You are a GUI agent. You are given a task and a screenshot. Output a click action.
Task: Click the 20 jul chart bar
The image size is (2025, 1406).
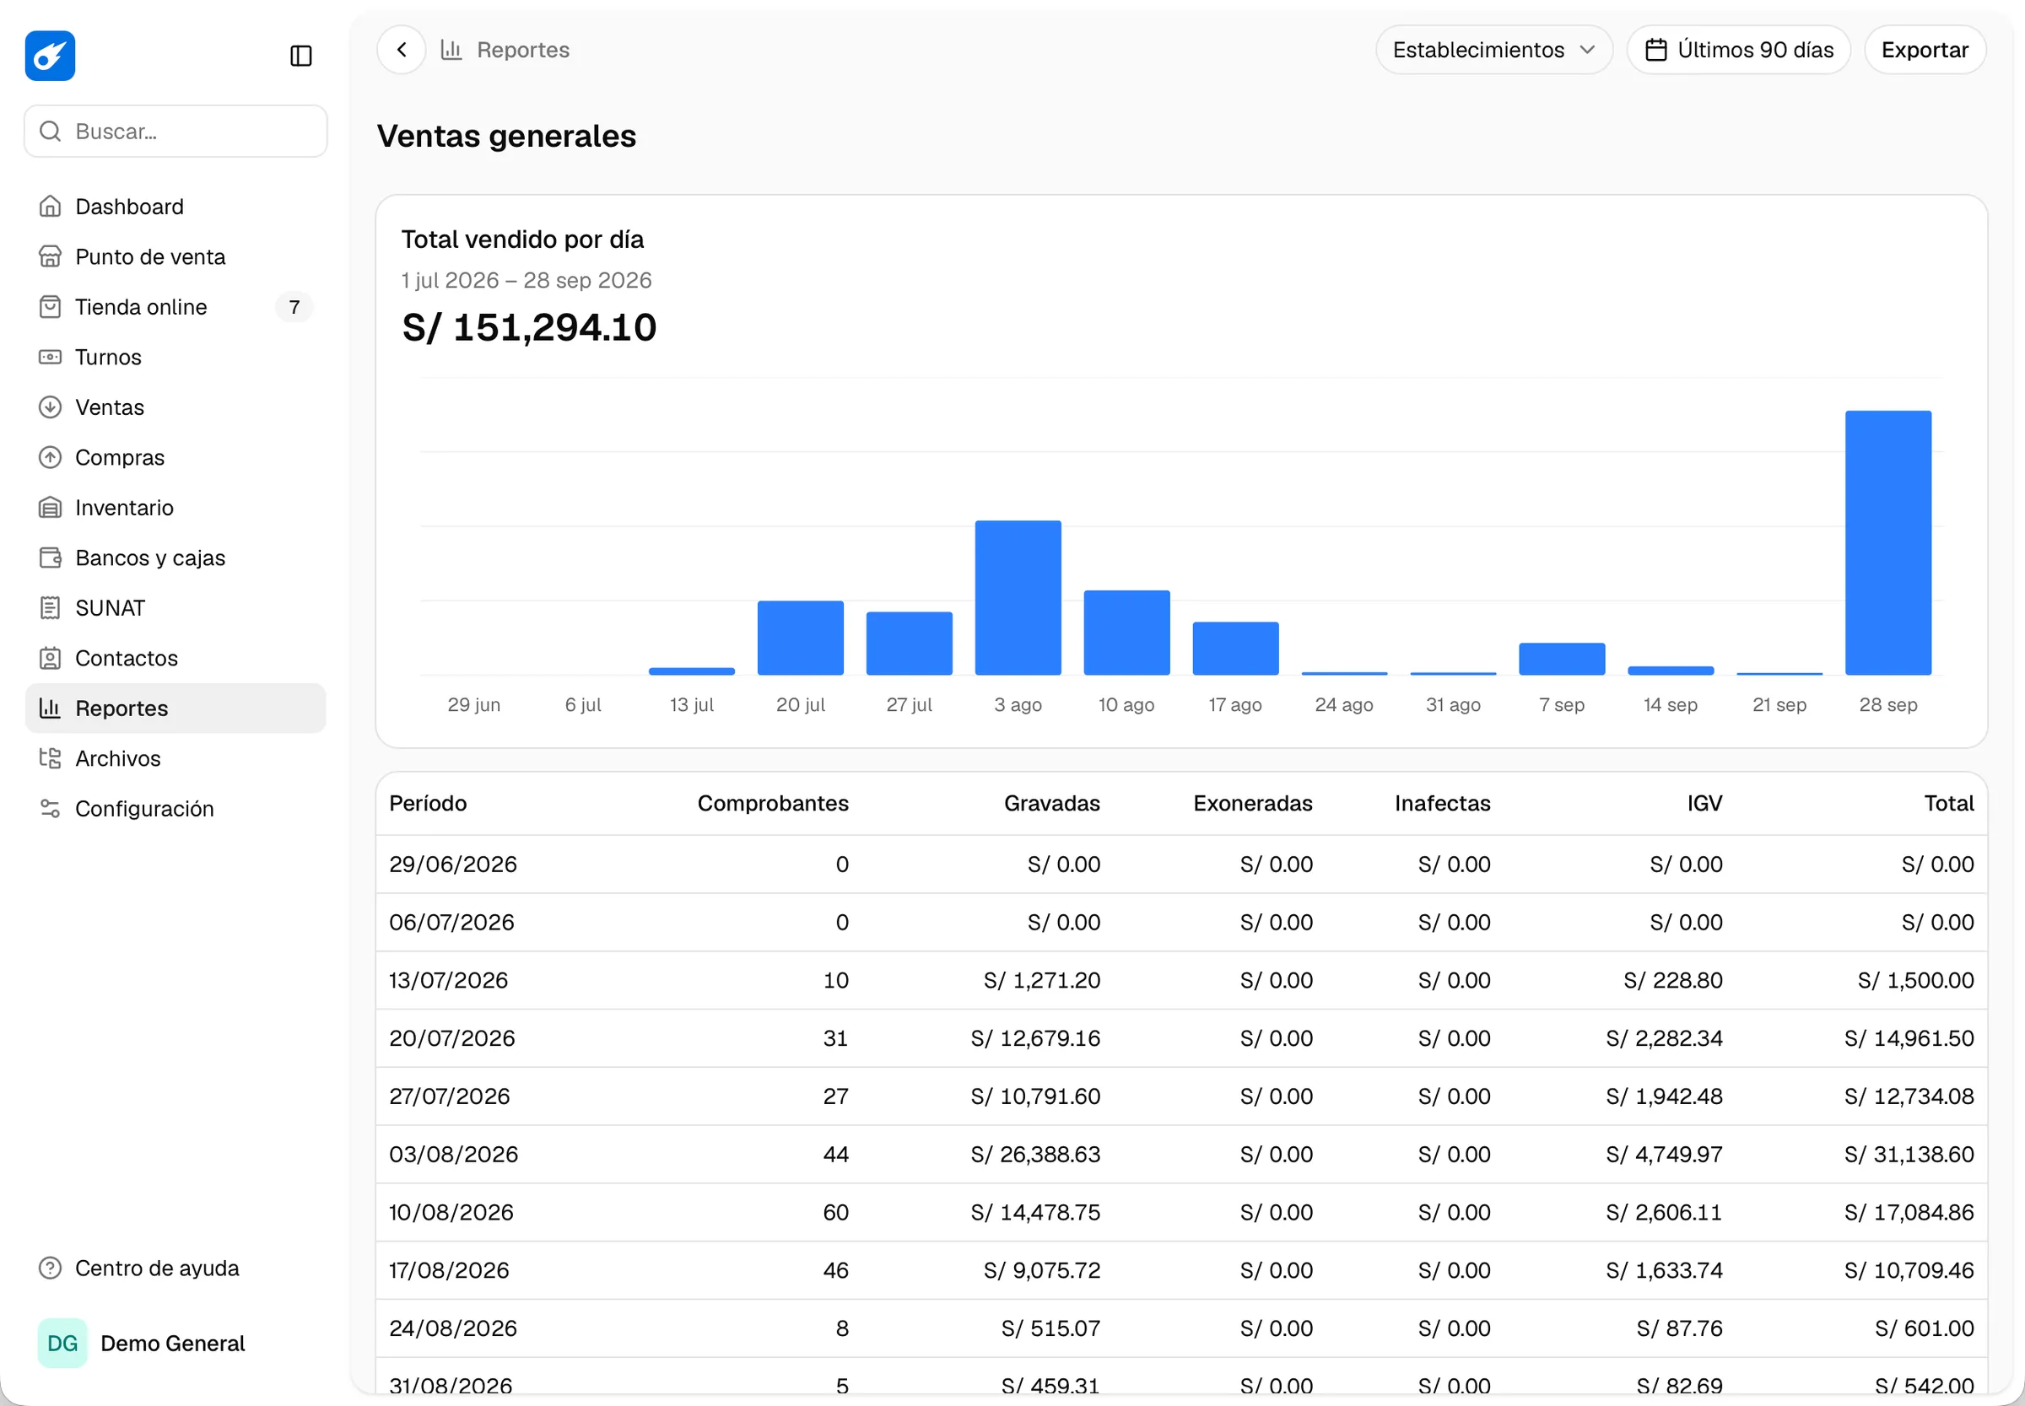pos(800,638)
